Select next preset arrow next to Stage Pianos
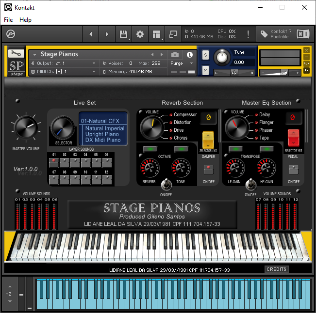This screenshot has height=313, width=316. (162, 55)
